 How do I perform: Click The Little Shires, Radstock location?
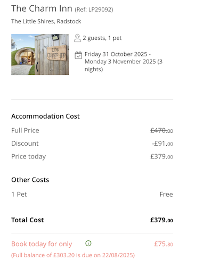coord(46,21)
